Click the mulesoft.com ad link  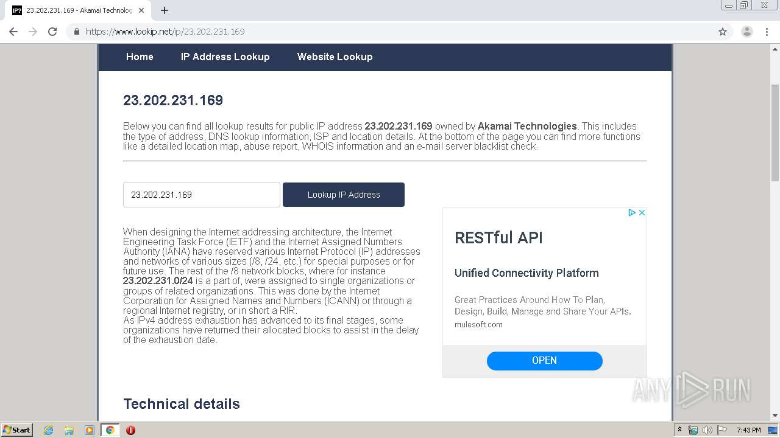478,325
